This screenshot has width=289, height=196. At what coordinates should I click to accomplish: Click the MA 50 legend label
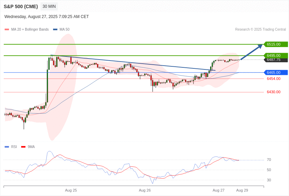point(65,30)
